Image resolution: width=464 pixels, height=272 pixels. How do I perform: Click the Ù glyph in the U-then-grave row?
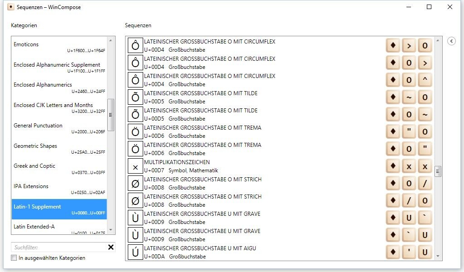coord(135,218)
